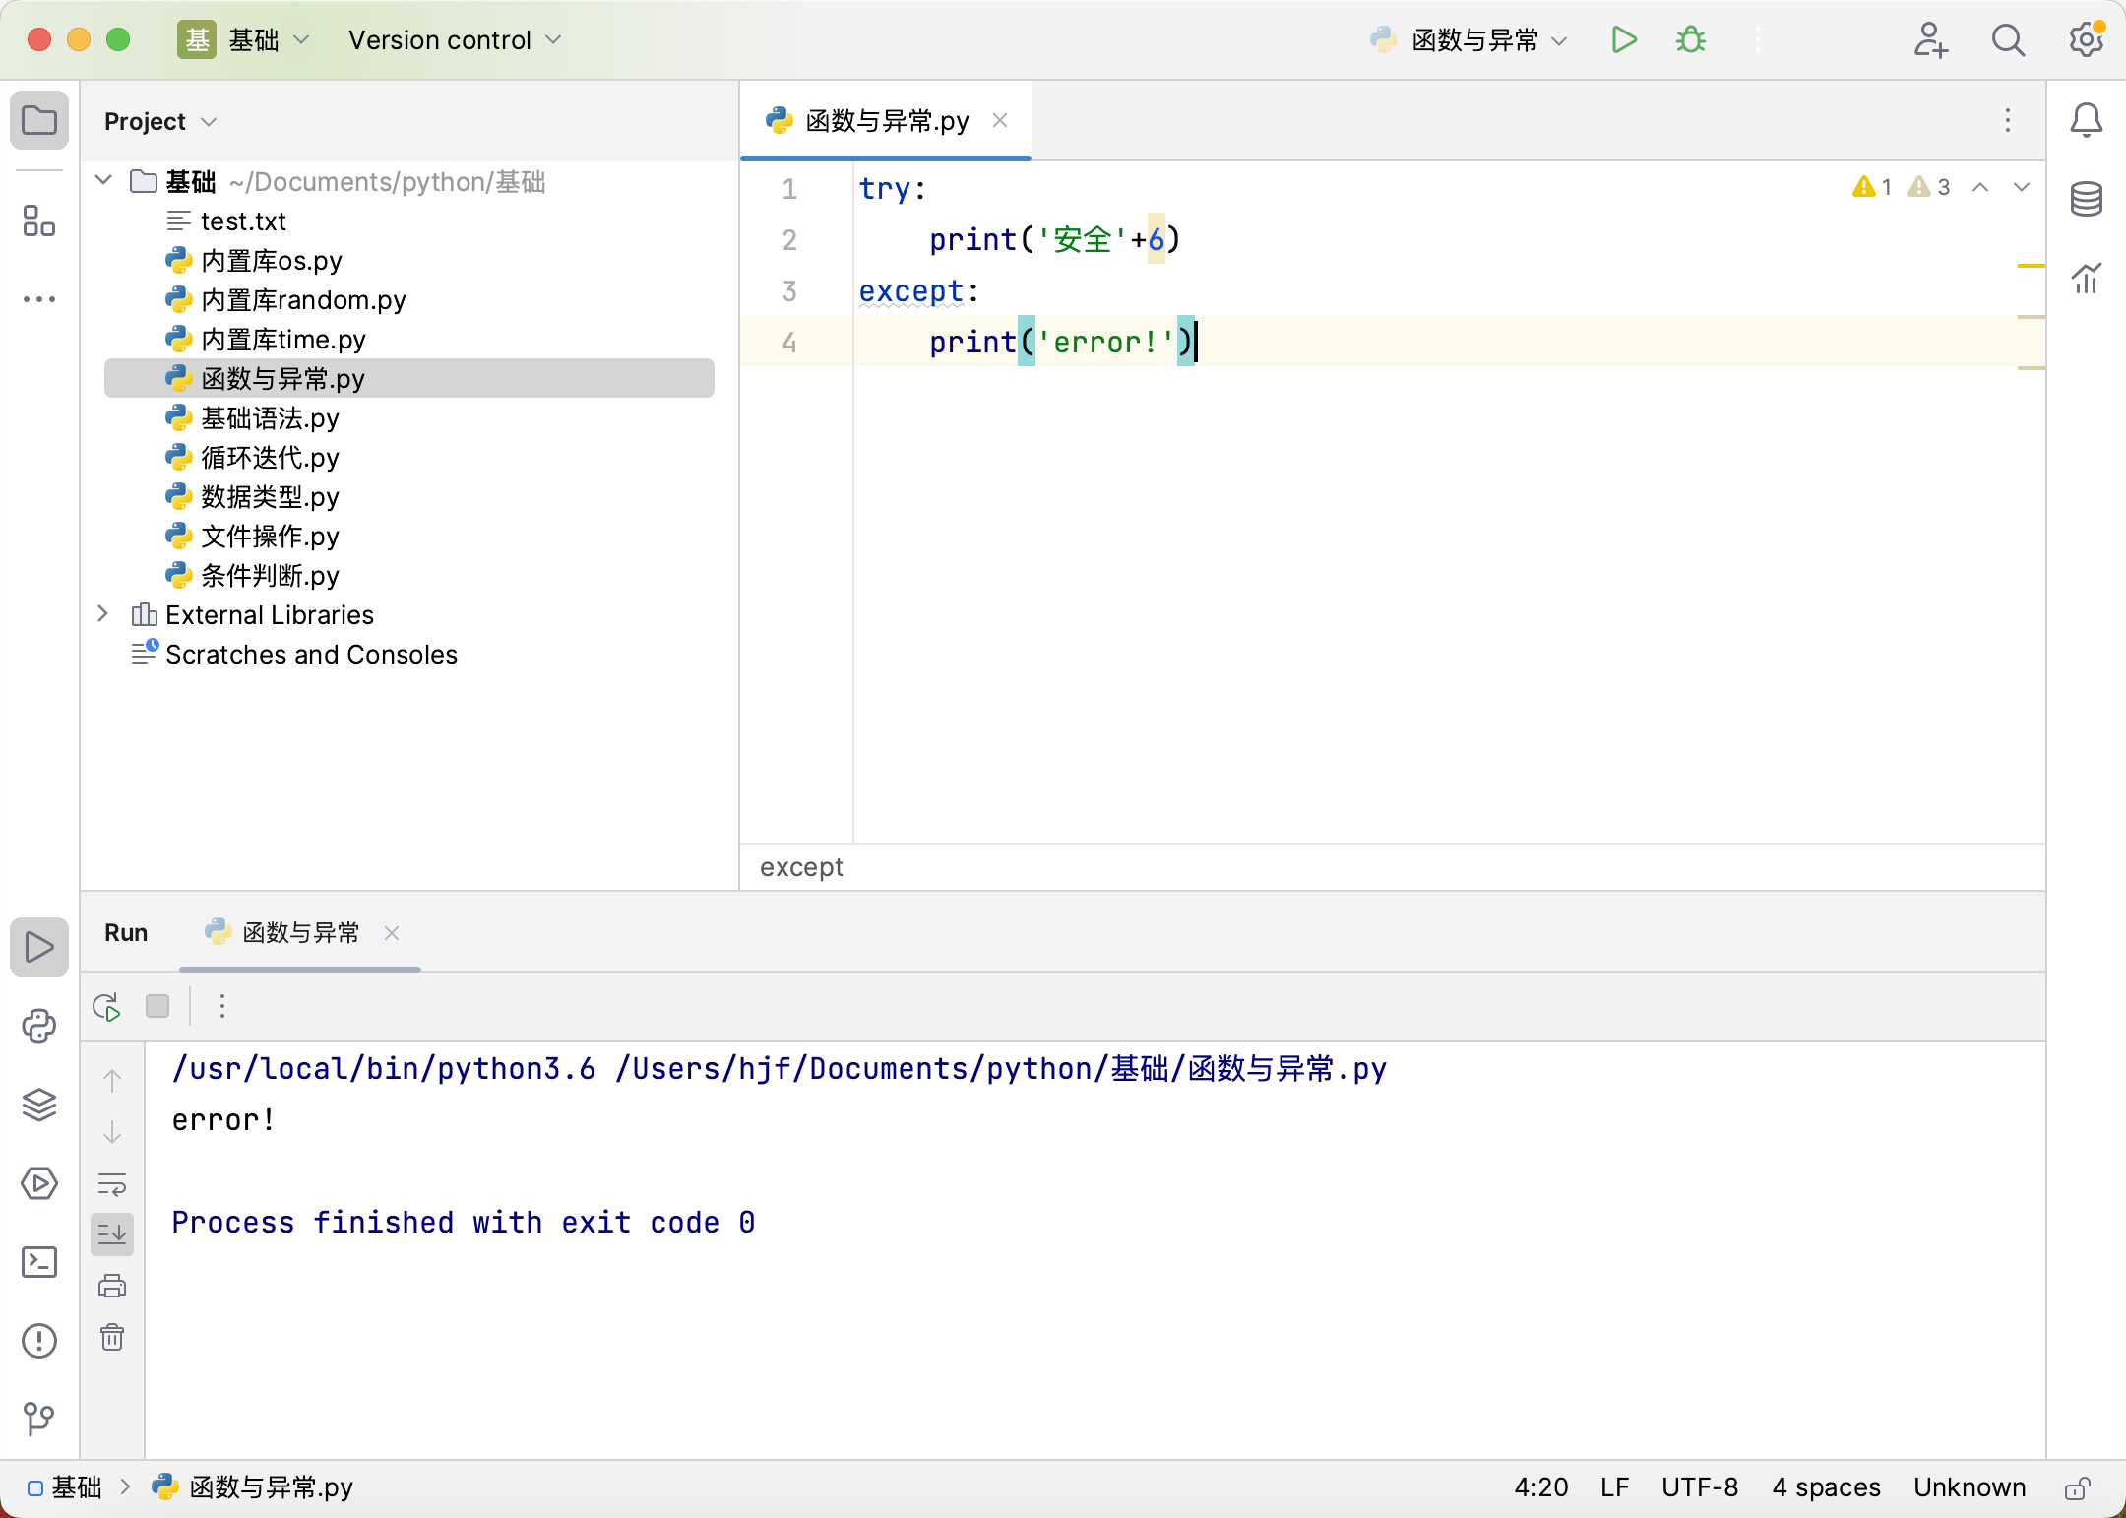
Task: Click the green Run button in the toolbar
Action: click(x=1624, y=40)
